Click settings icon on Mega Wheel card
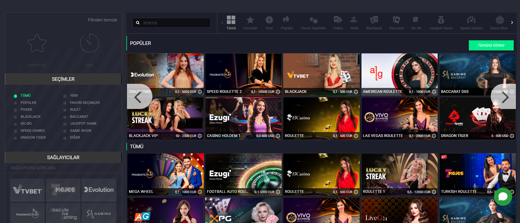Image resolution: width=520 pixels, height=223 pixels. [200, 192]
